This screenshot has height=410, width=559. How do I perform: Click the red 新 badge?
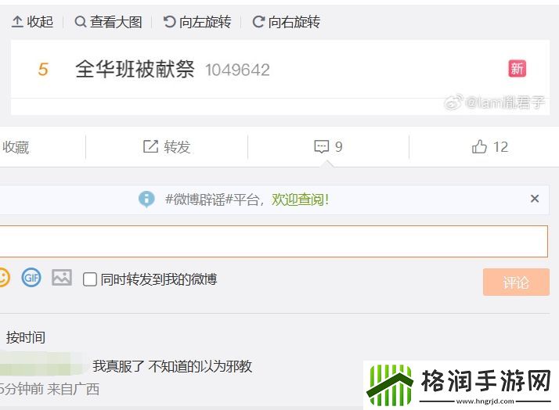point(517,68)
